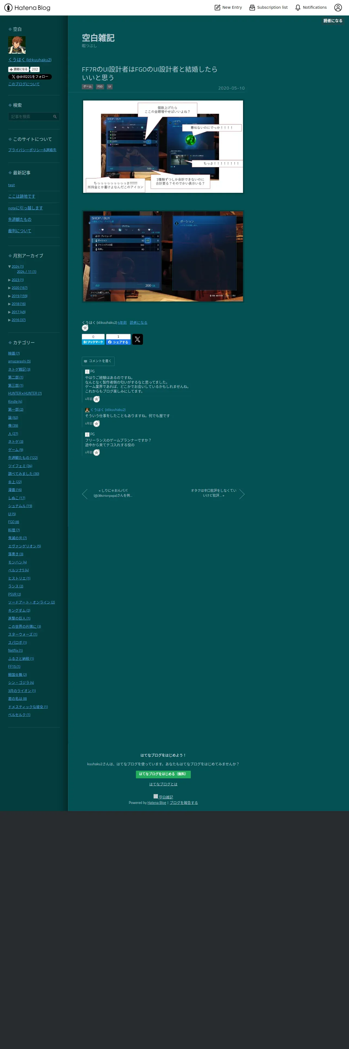
Task: Click the 4年前 post timestamp link
Action: 122,322
